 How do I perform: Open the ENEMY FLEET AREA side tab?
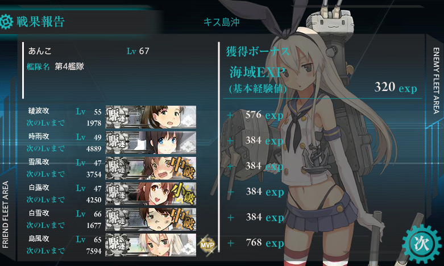point(436,81)
